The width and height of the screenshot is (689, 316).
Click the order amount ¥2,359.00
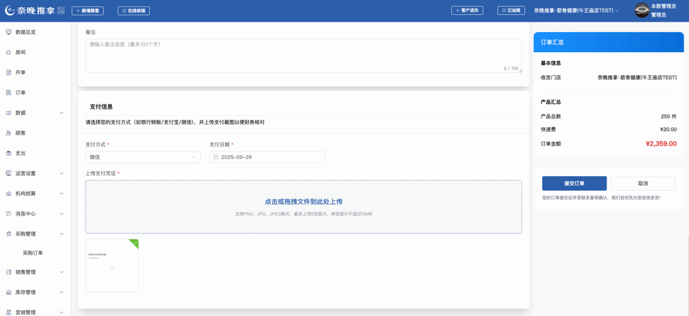661,143
